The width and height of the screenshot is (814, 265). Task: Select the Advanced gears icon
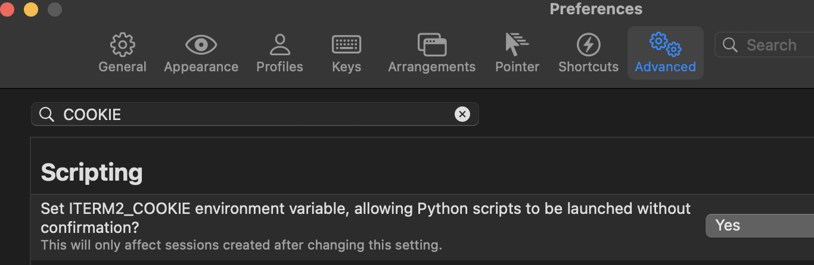pyautogui.click(x=665, y=45)
